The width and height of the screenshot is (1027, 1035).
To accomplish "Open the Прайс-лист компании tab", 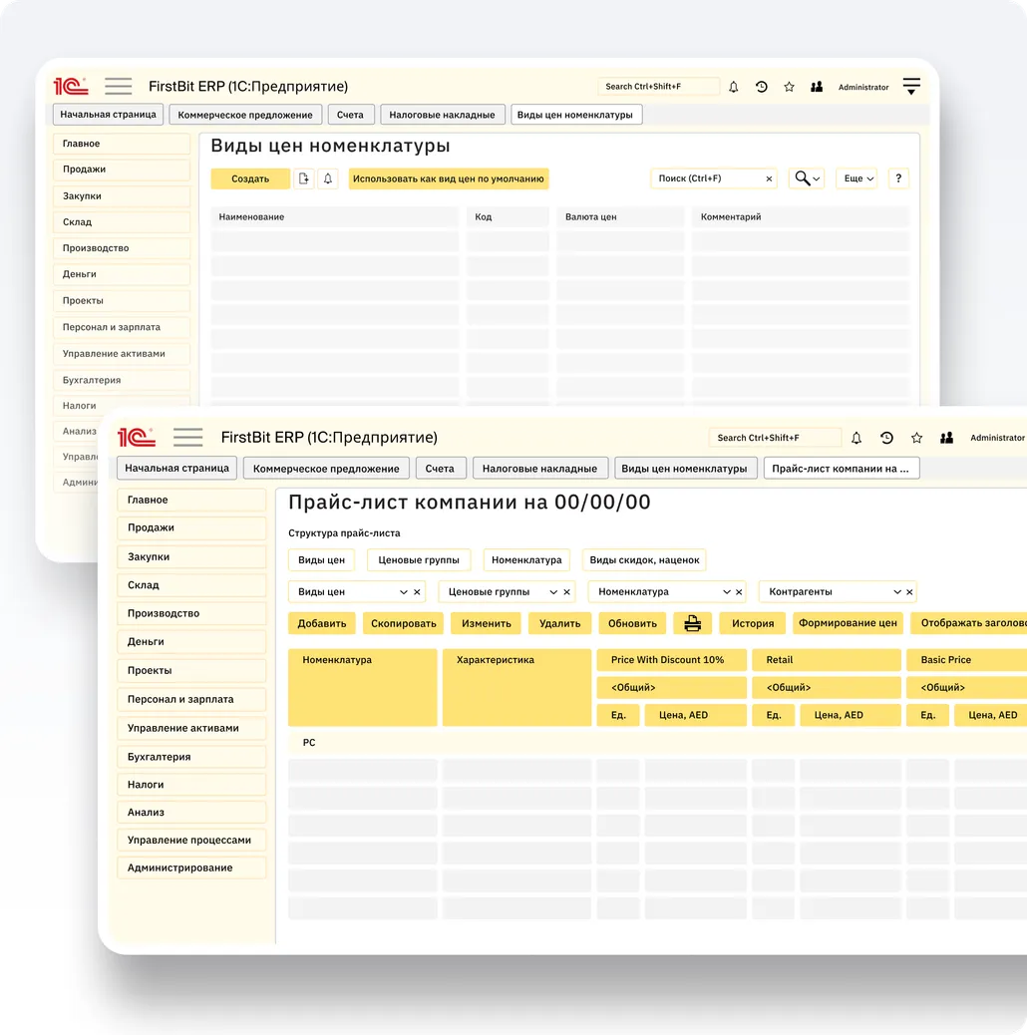I will point(841,469).
